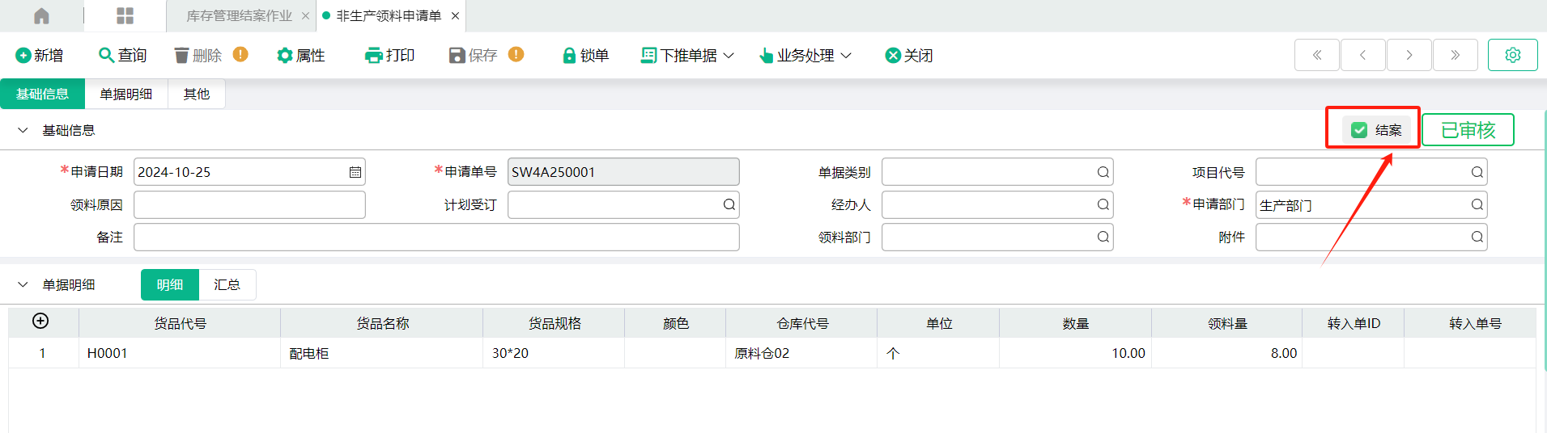The image size is (1547, 433).
Task: Click the 关闭 toolbar button
Action: click(909, 55)
